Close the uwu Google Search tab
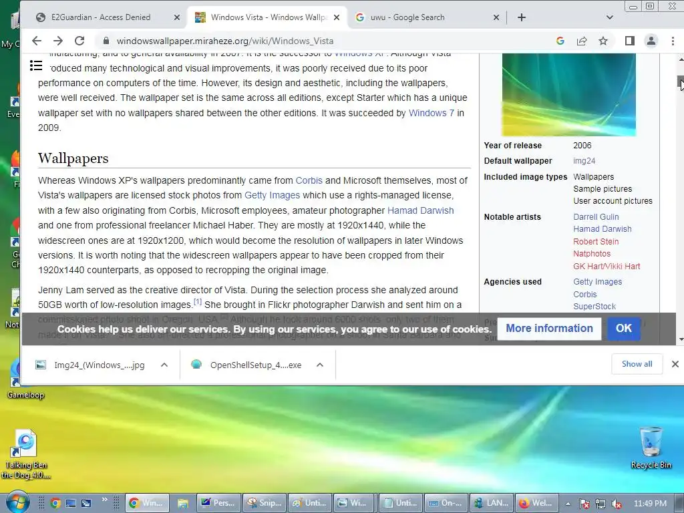 click(496, 17)
